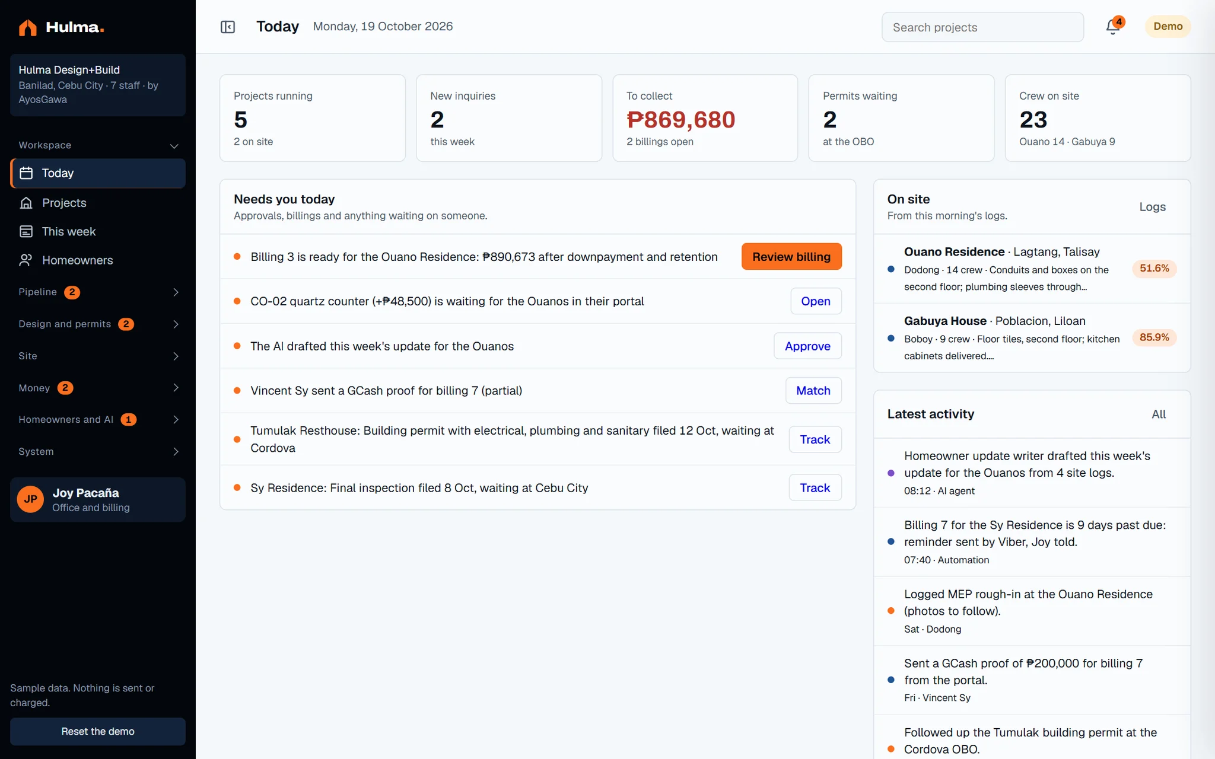
Task: Click the Today calendar icon in sidebar
Action: pos(26,173)
